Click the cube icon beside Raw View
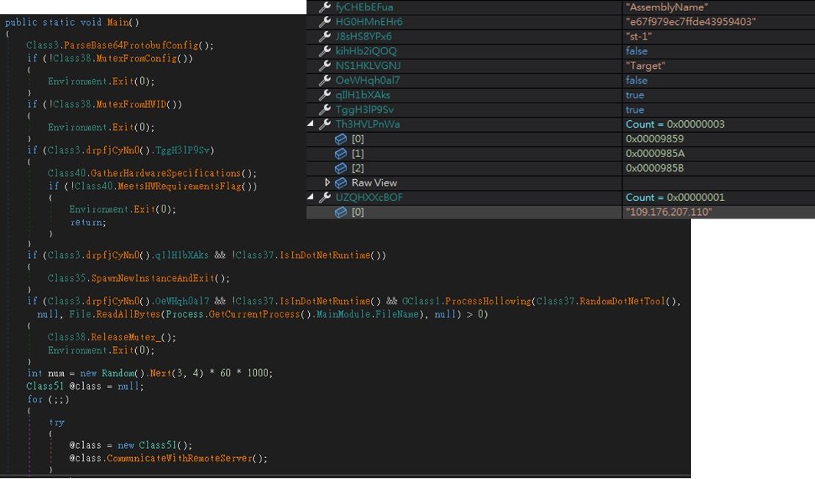Image resolution: width=815 pixels, height=479 pixels. [x=341, y=183]
